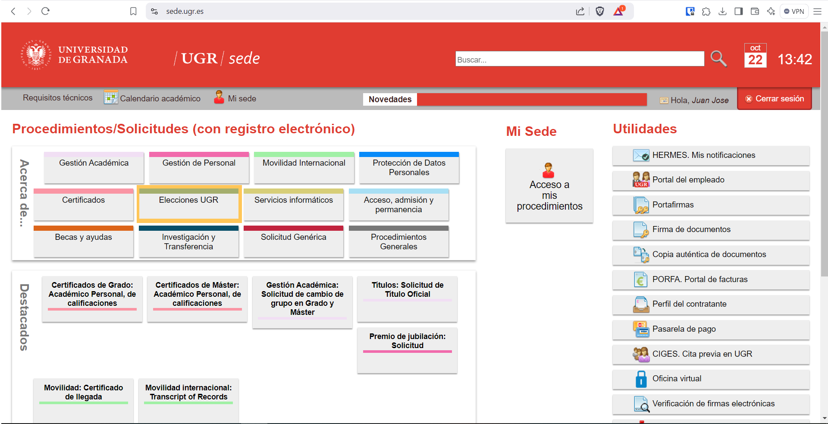The width and height of the screenshot is (828, 424).
Task: Click the Calendario académico calendar icon
Action: tap(111, 97)
